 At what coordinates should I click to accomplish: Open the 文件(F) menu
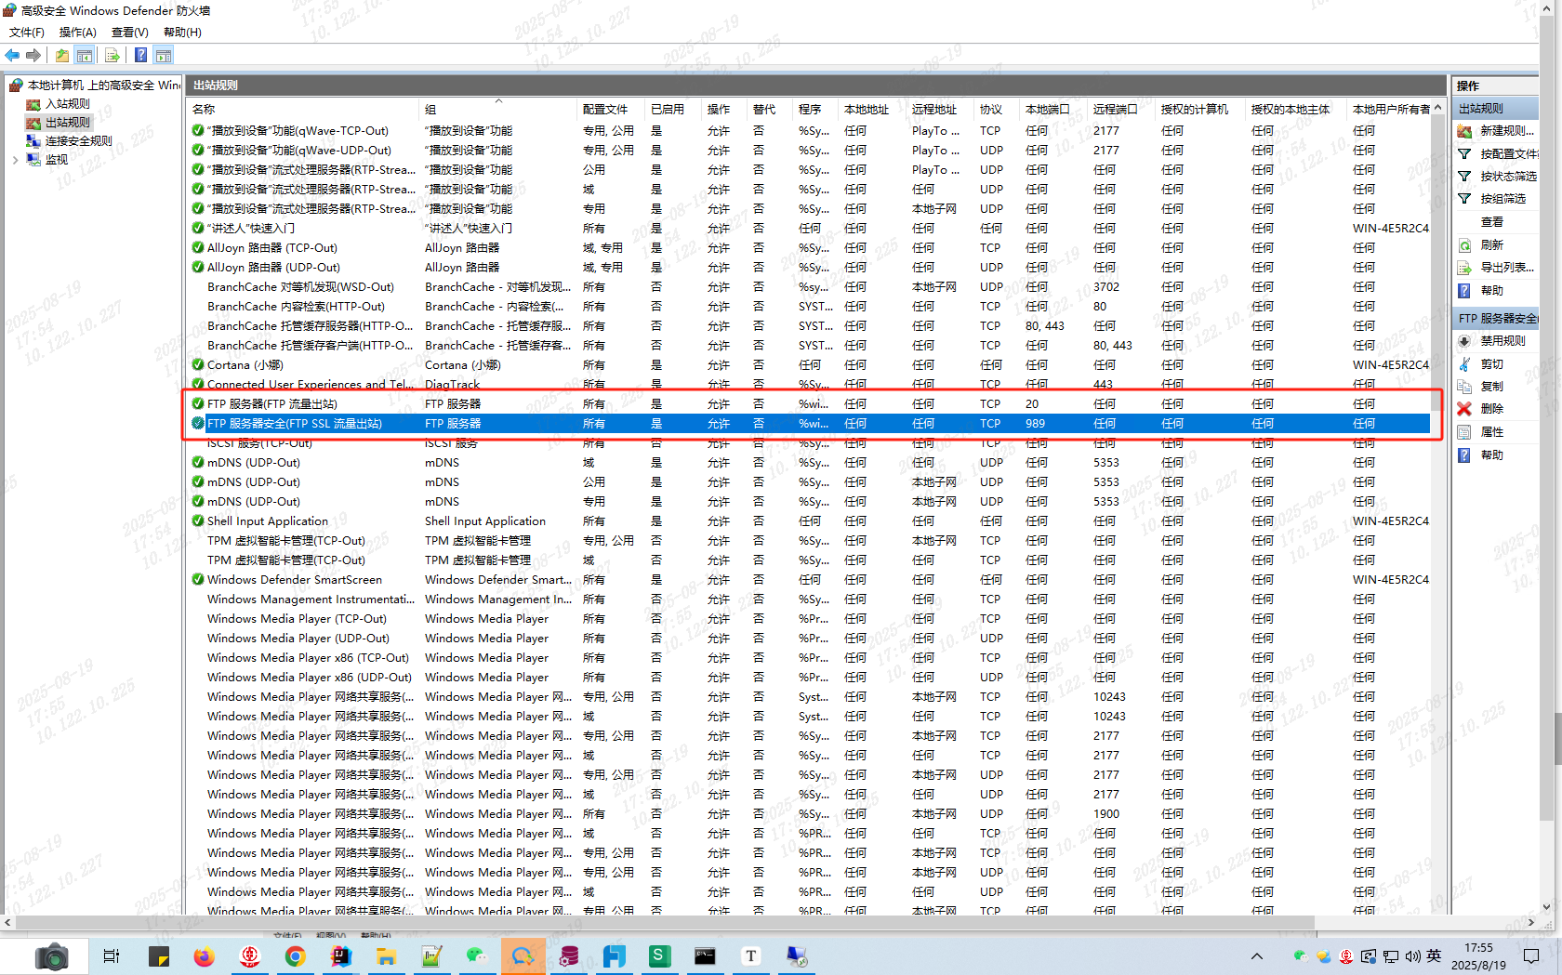point(27,33)
